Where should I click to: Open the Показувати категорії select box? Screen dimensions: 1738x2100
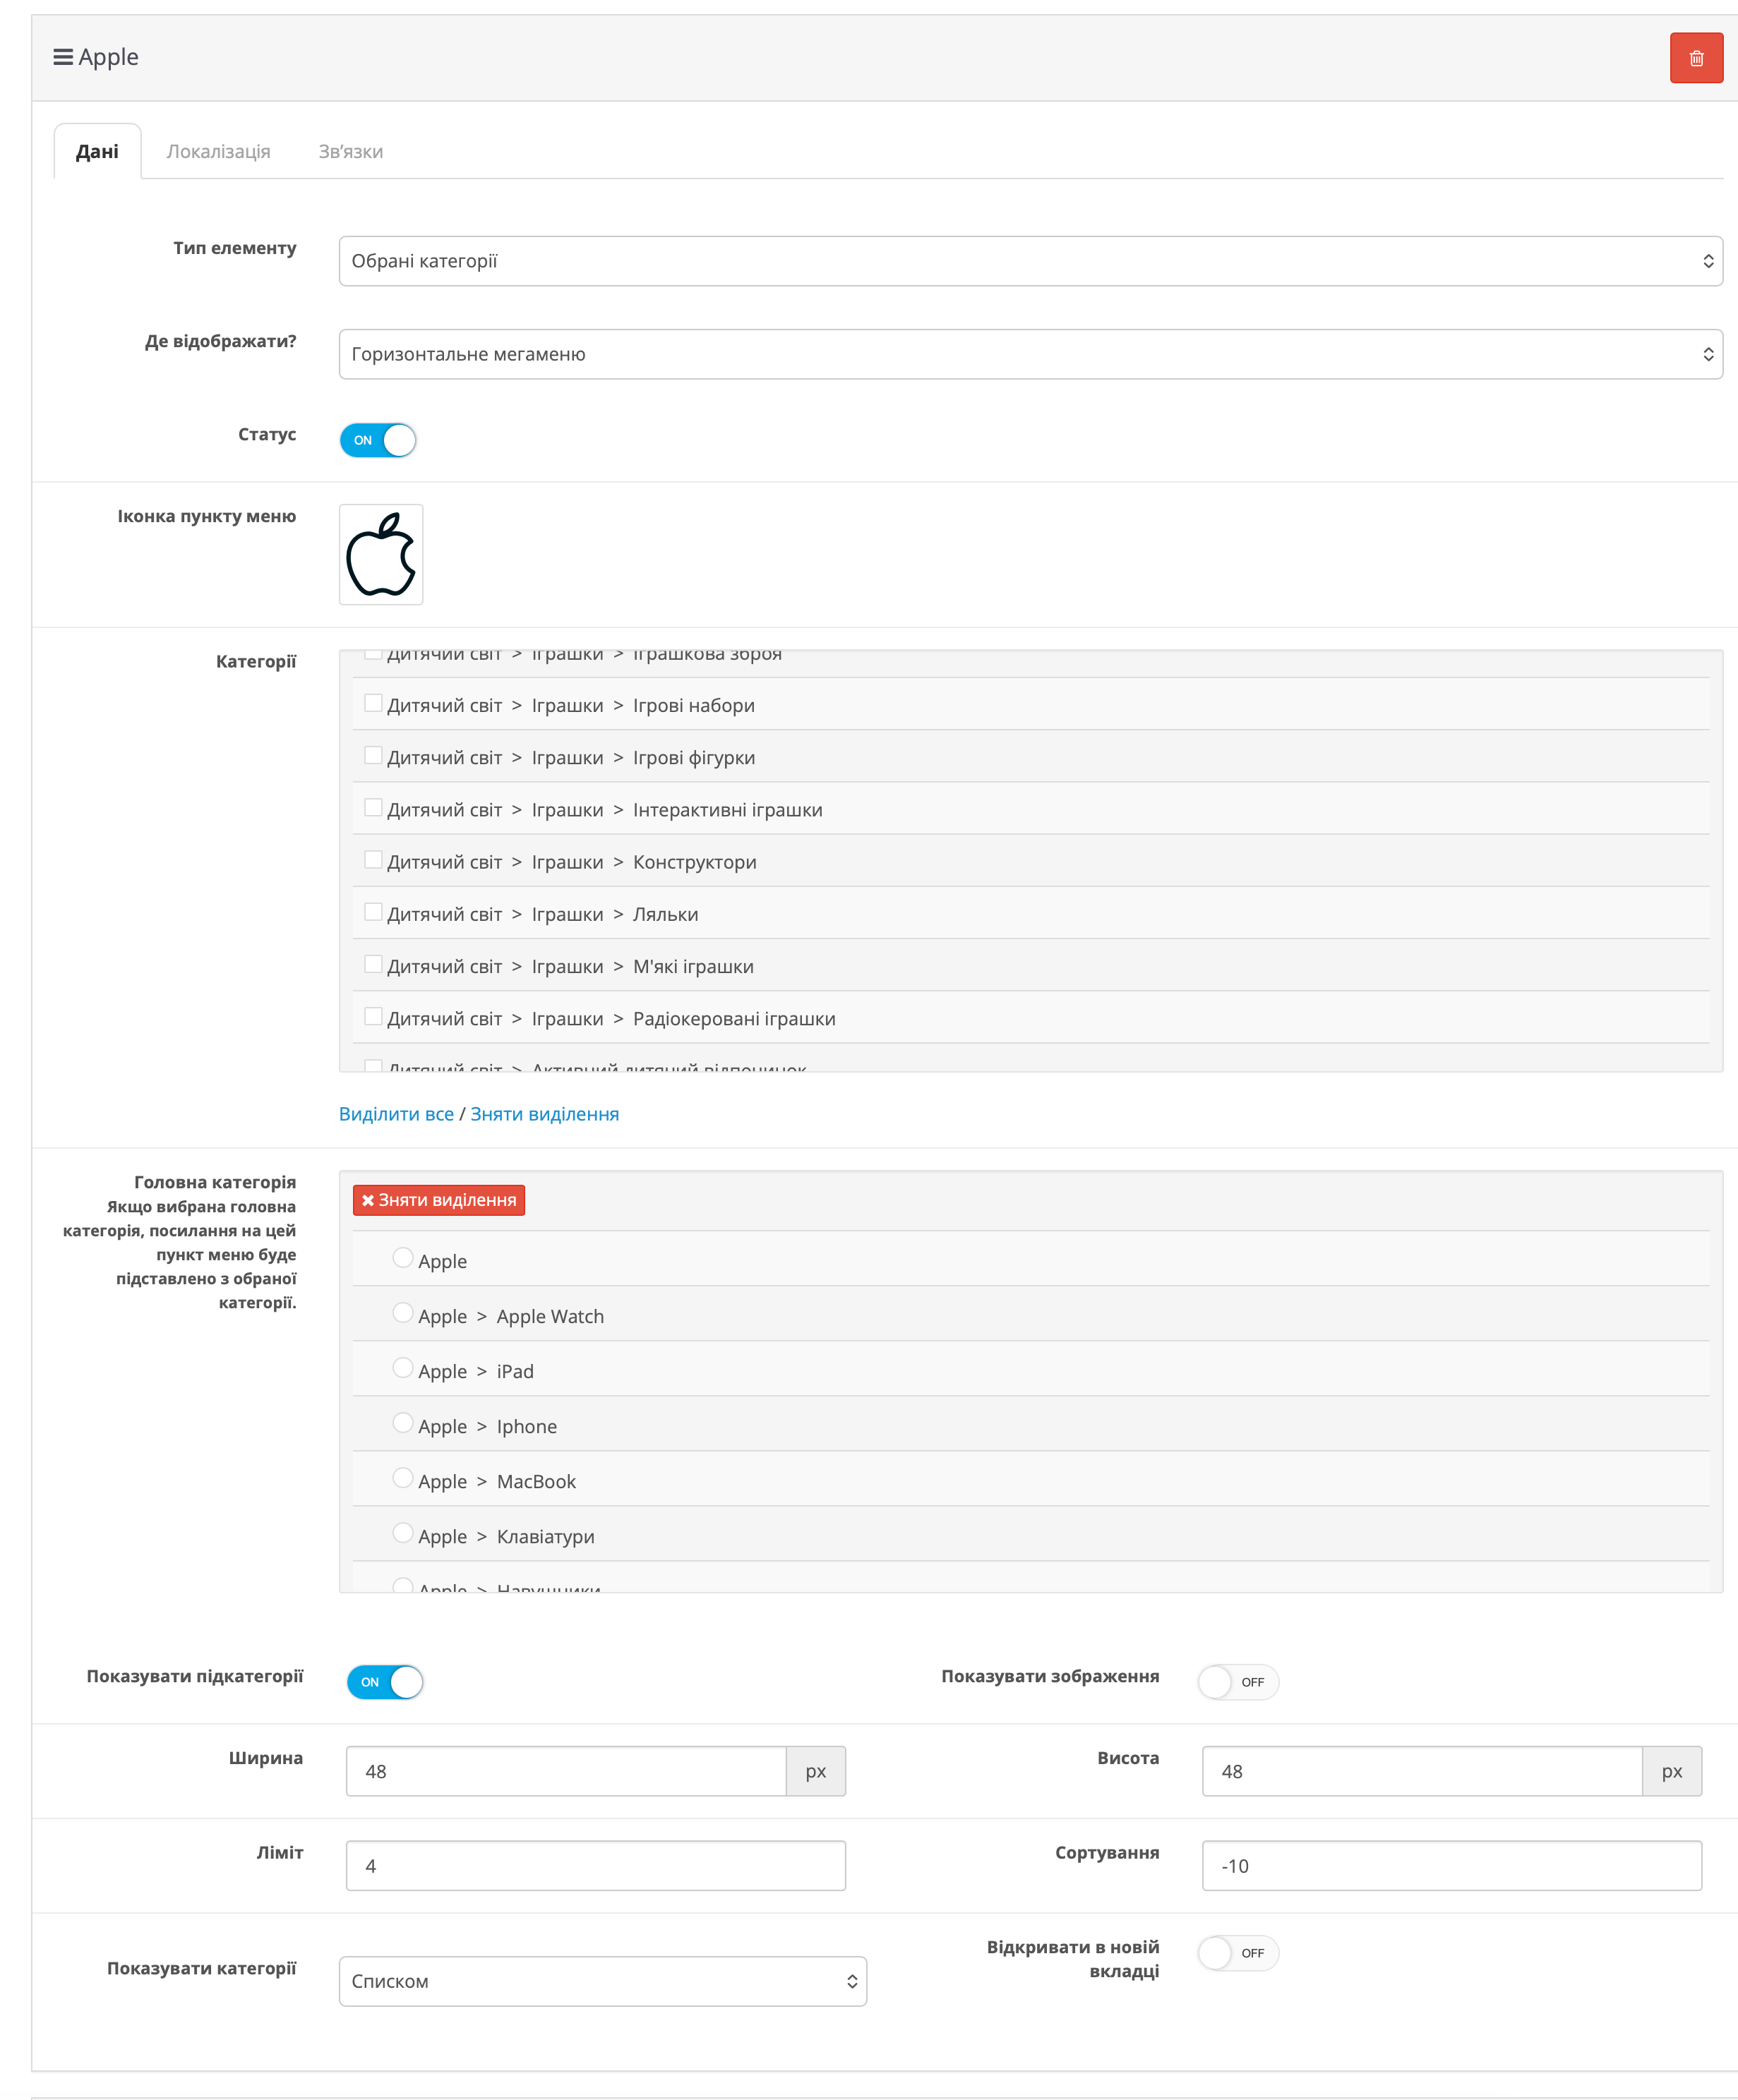point(602,1981)
